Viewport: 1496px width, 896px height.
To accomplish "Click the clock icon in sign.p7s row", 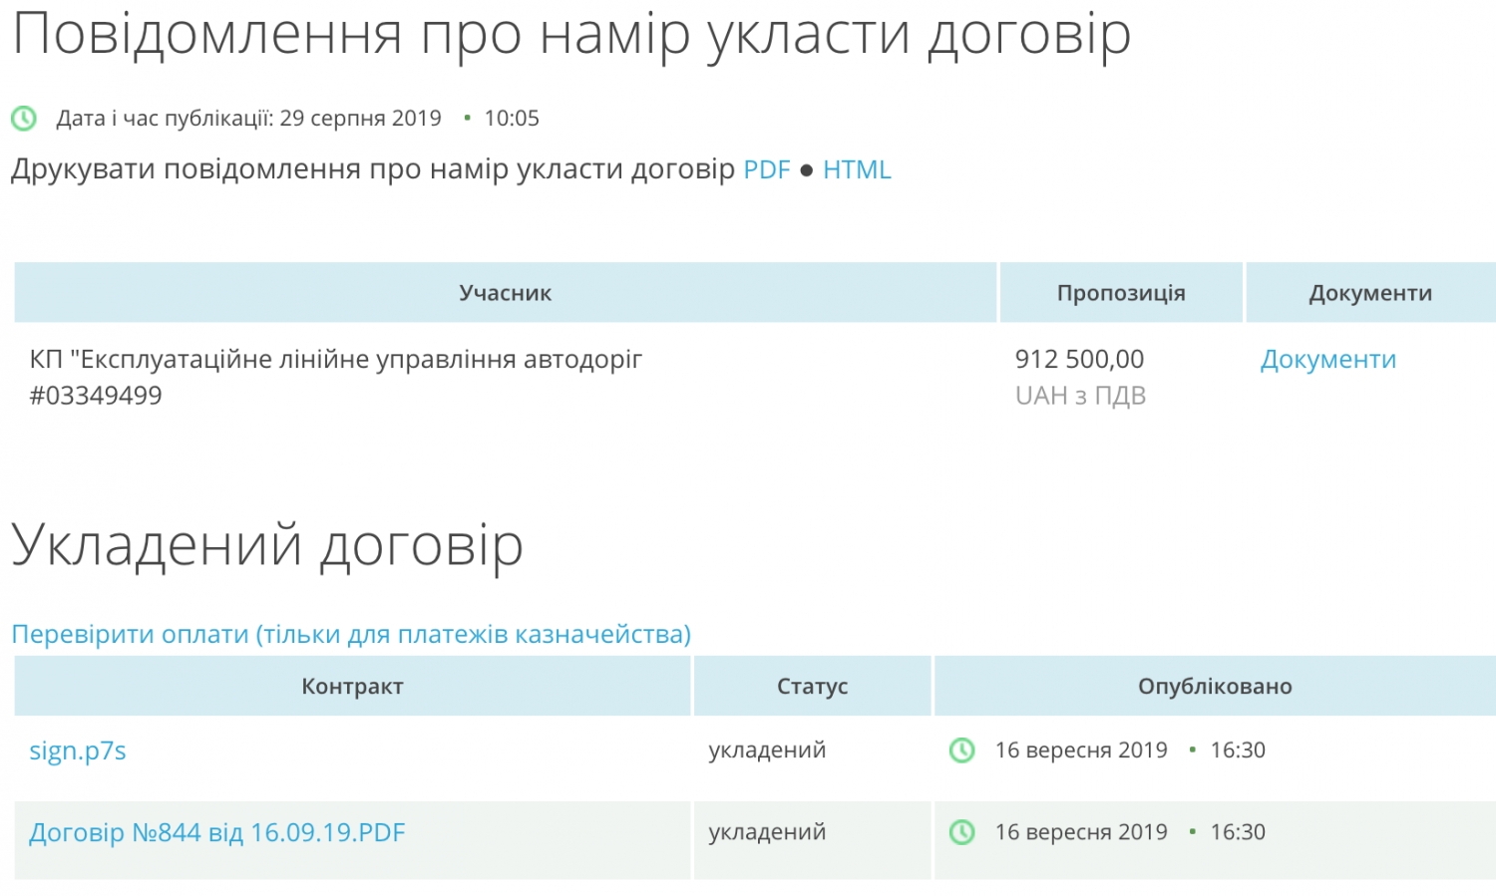I will point(961,750).
